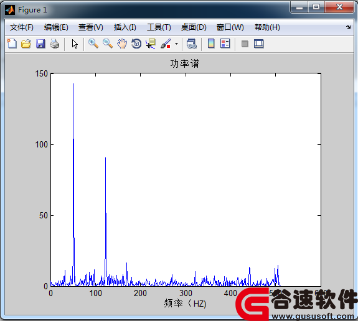Open the brush color dropdown arrow
Screen dimensions: 358x321
click(x=176, y=44)
